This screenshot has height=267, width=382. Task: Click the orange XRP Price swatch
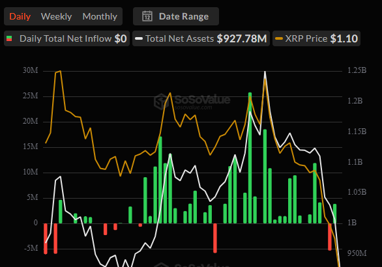click(x=279, y=38)
